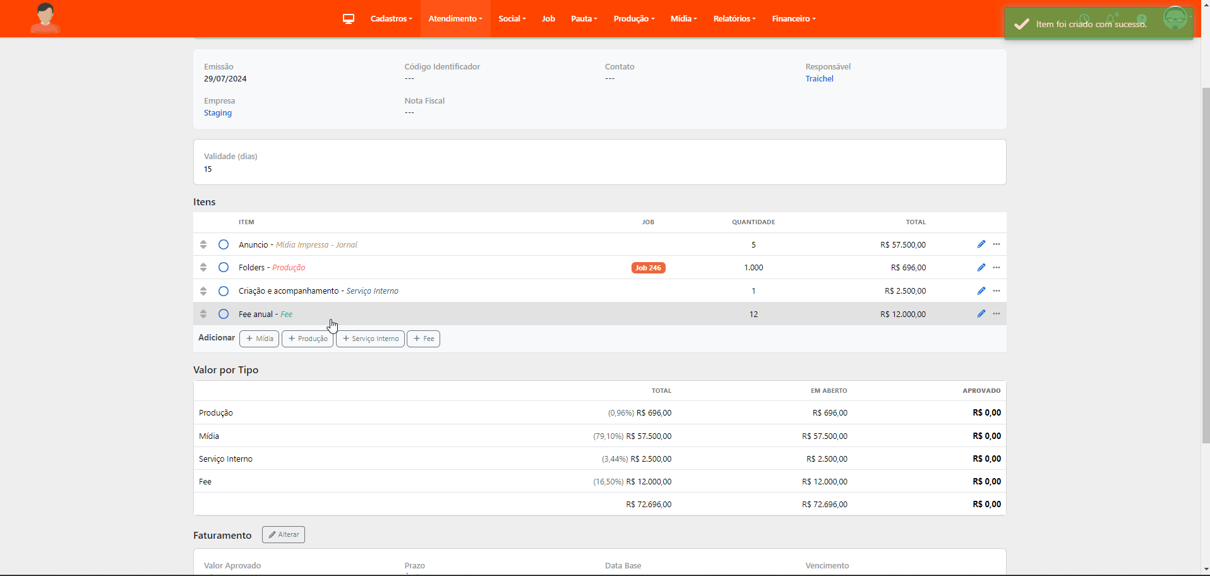Open the Financeiro dropdown menu

pos(793,19)
